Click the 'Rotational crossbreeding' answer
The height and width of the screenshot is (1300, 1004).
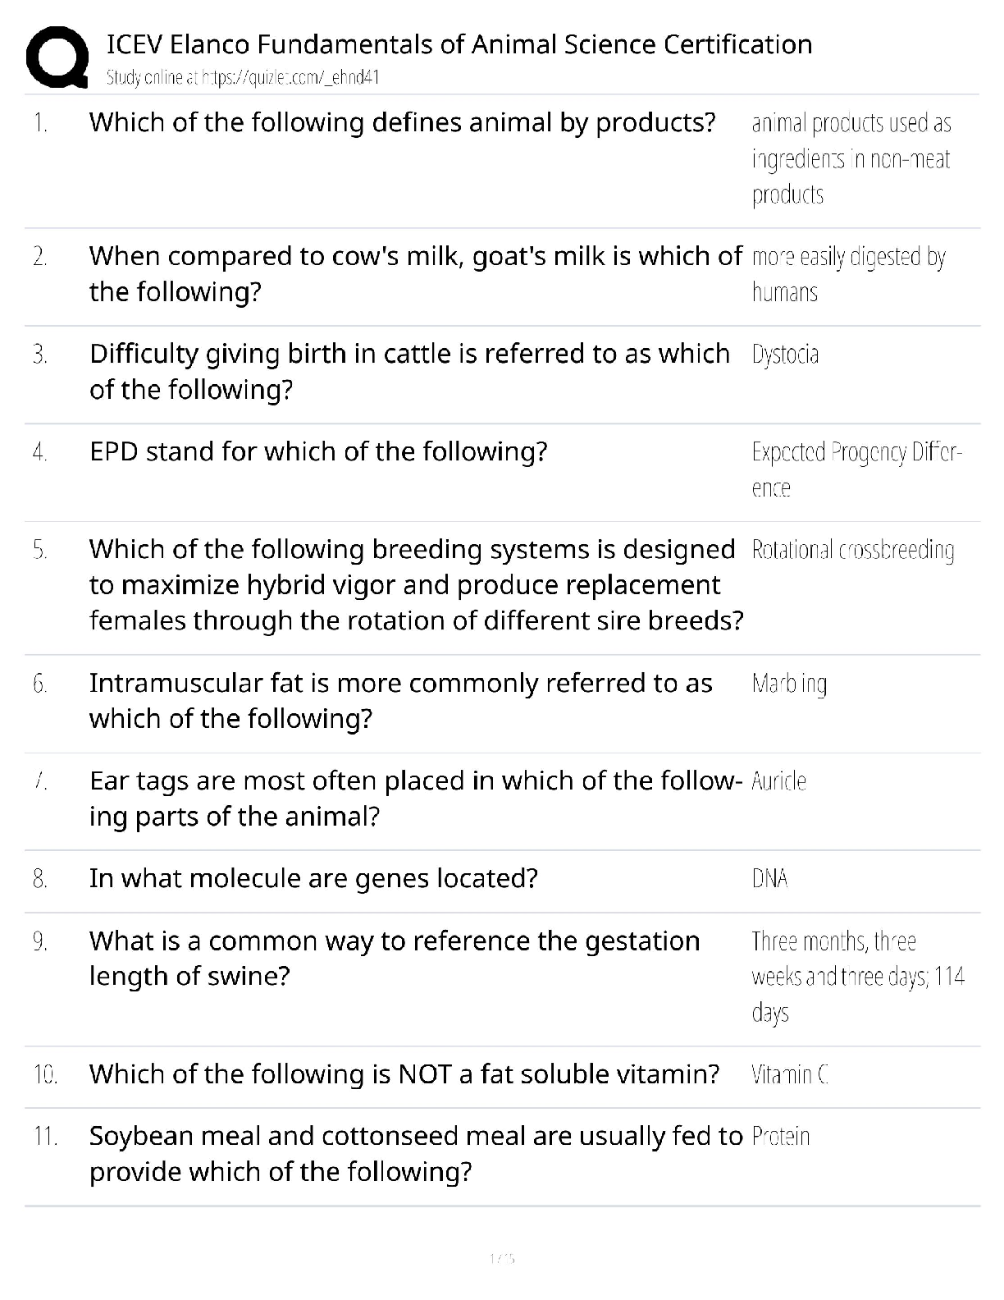coord(852,550)
